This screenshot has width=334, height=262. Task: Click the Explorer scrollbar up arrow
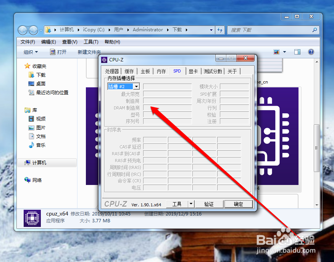317,62
